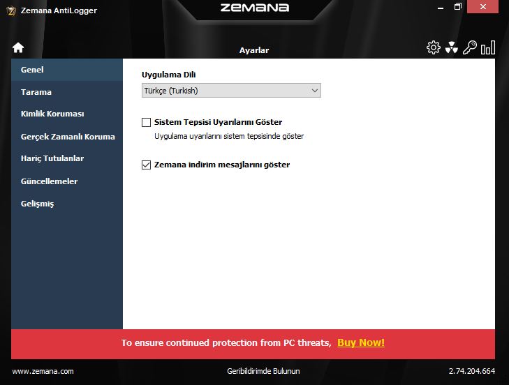Screen dimensions: 509x385
Task: Go to Hariç Tutulanlar section
Action: [x=67, y=158]
